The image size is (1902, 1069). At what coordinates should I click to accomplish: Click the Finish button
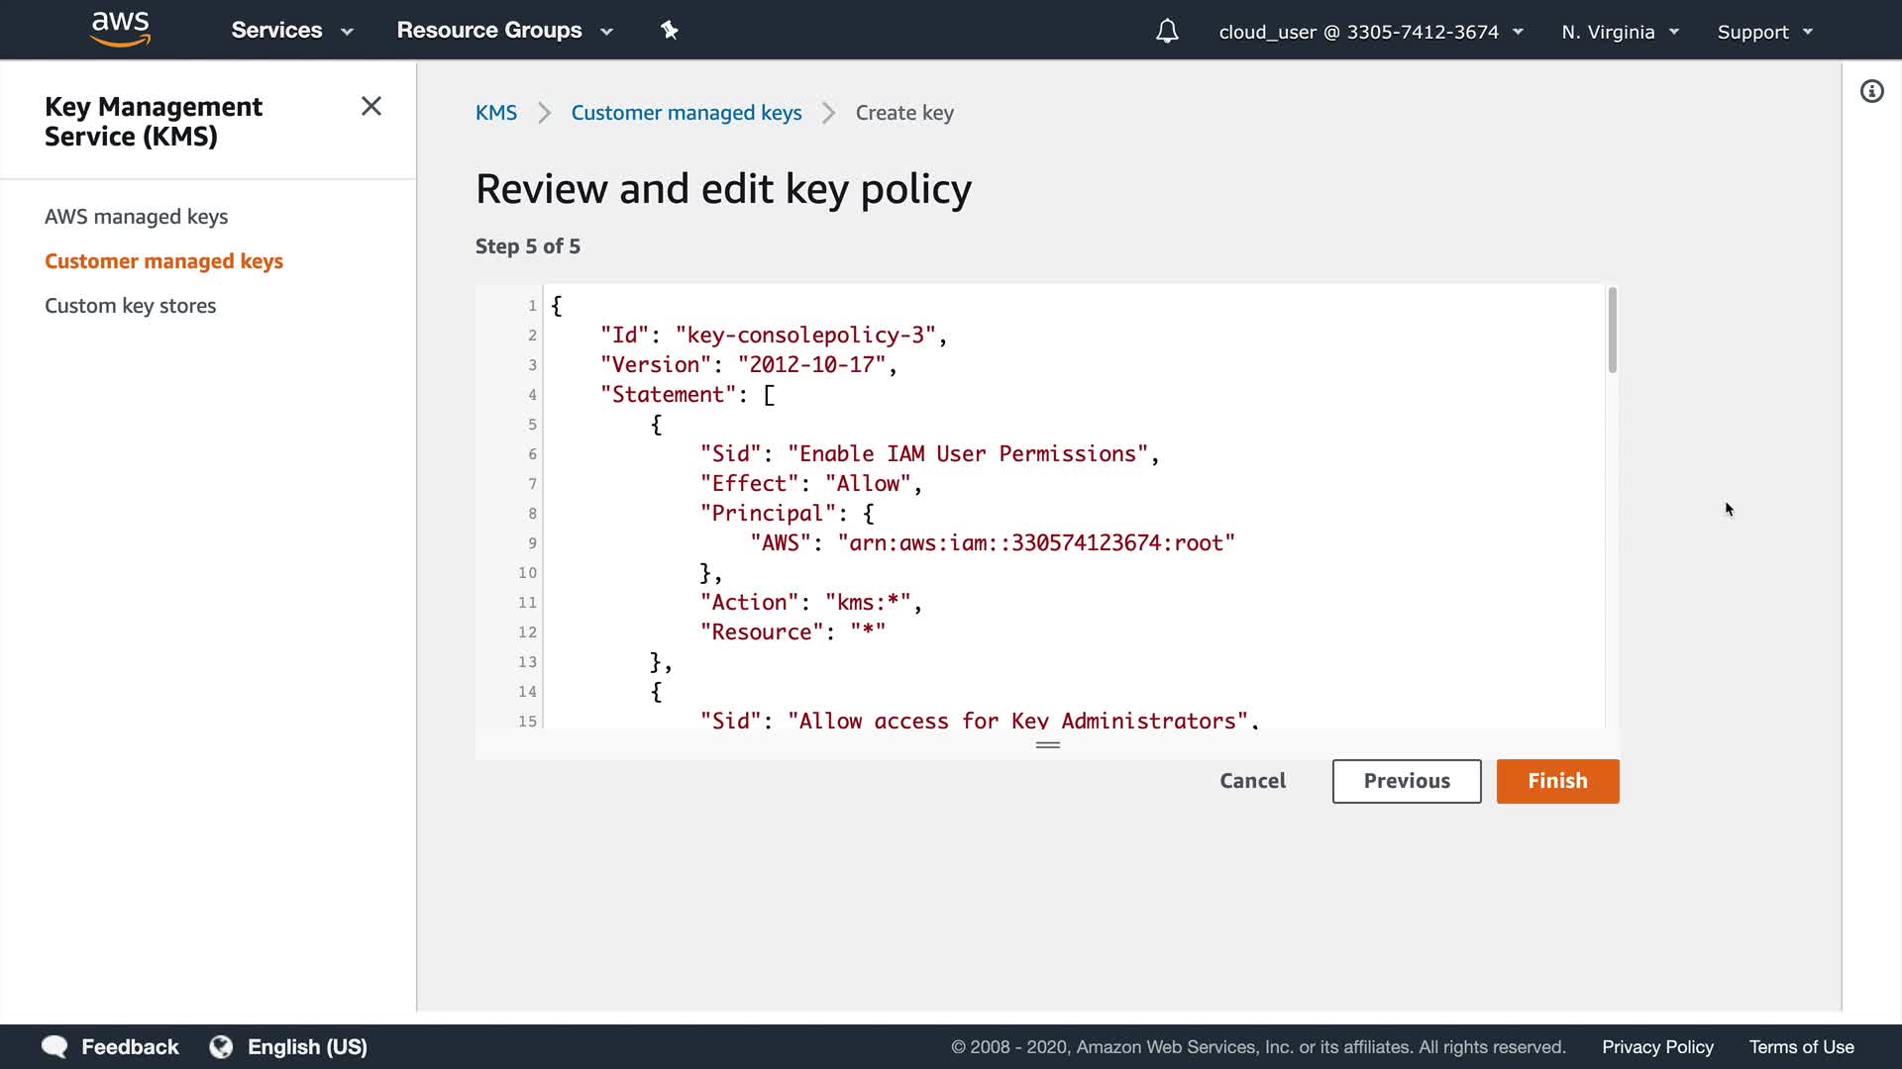pos(1556,781)
